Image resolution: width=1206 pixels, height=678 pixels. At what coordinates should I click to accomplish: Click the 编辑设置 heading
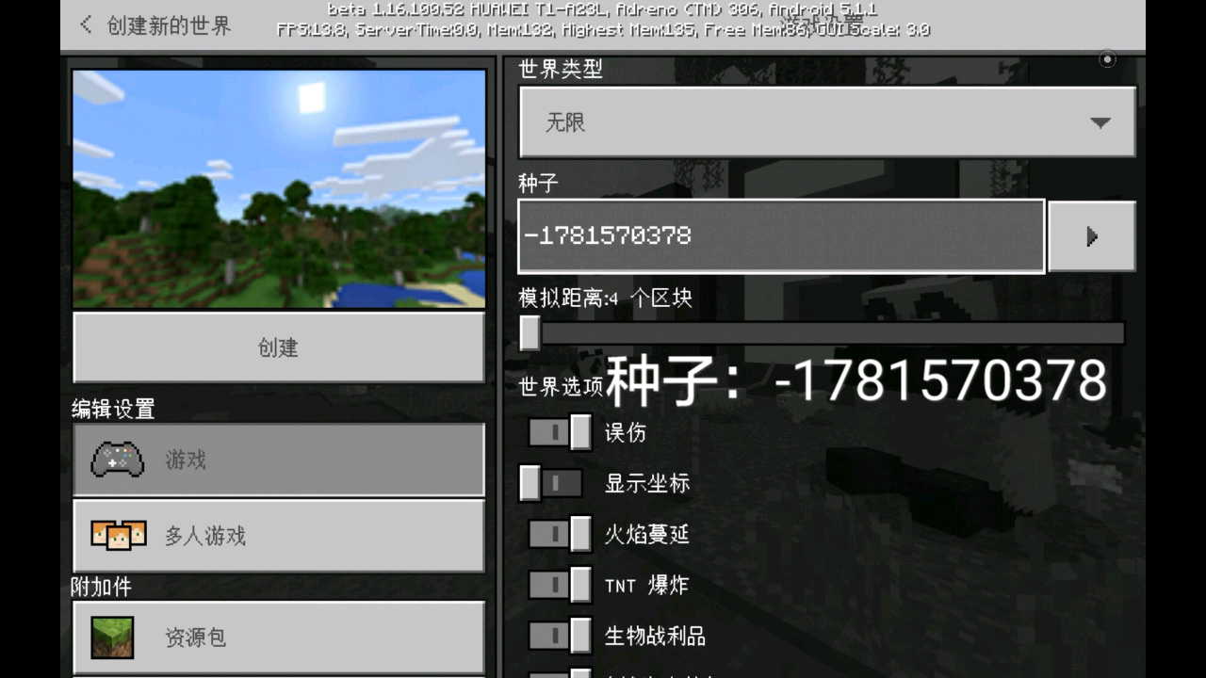pos(113,409)
